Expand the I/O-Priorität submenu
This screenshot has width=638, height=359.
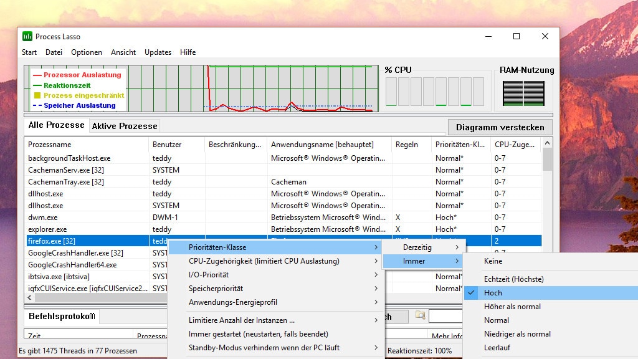pyautogui.click(x=276, y=275)
